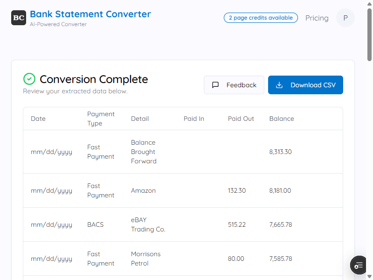Click the 2 page credits available badge
373x280 pixels.
coord(261,18)
